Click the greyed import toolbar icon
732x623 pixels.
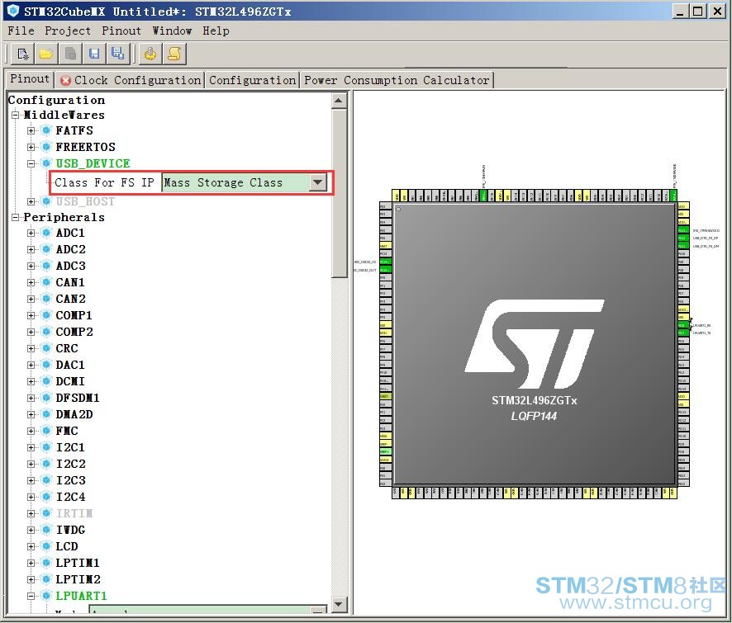tap(70, 54)
